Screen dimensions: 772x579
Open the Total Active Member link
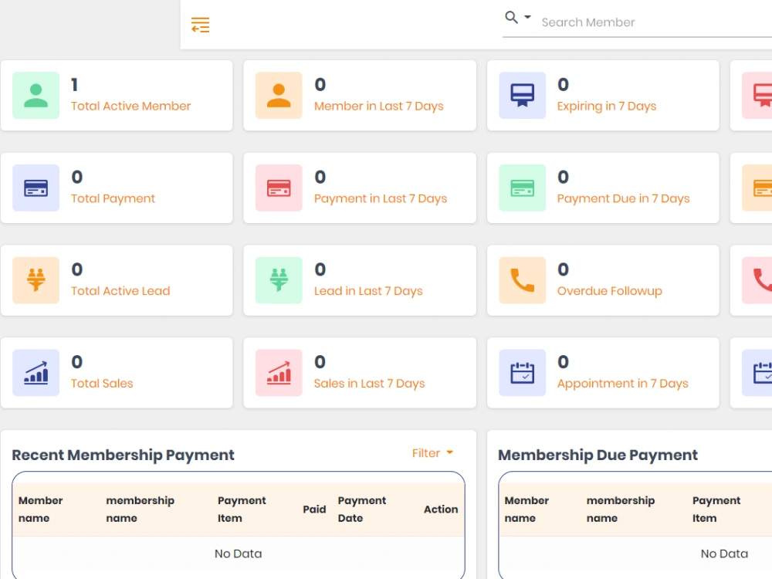click(x=130, y=106)
